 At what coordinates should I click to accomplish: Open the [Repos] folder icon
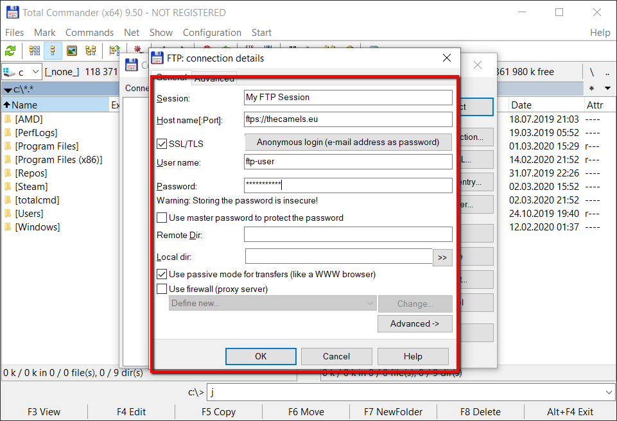(x=8, y=173)
